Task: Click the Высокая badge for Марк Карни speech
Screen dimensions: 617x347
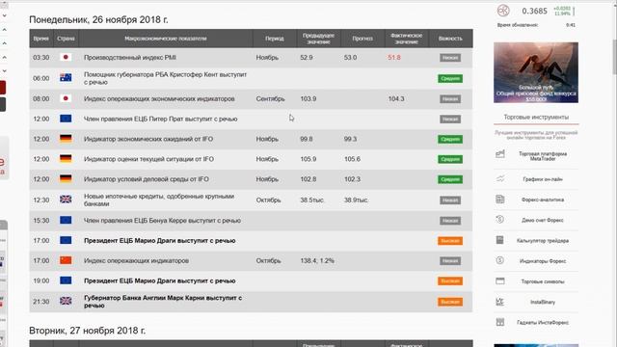Action: (x=450, y=302)
